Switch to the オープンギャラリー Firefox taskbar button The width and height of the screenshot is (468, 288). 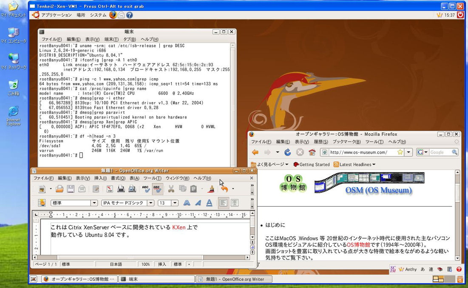(79, 279)
